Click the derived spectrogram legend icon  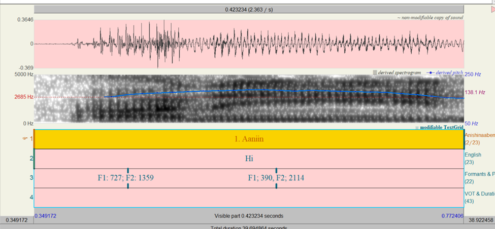(x=375, y=72)
